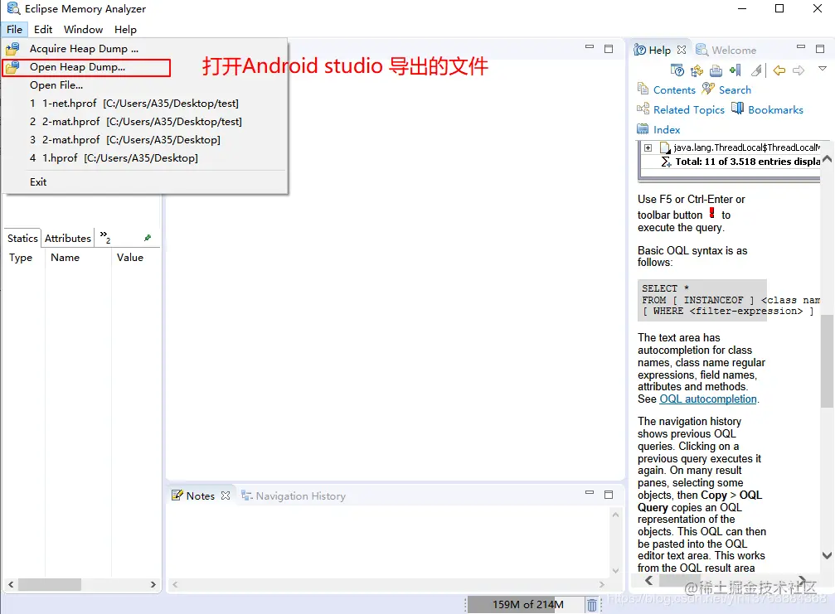
Task: Click the Bookmark Document icon
Action: click(x=735, y=70)
